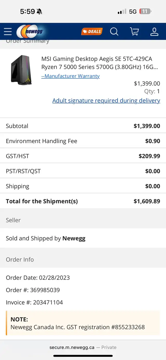Open the MSI Gaming Desktop Aegis title

coord(100,63)
